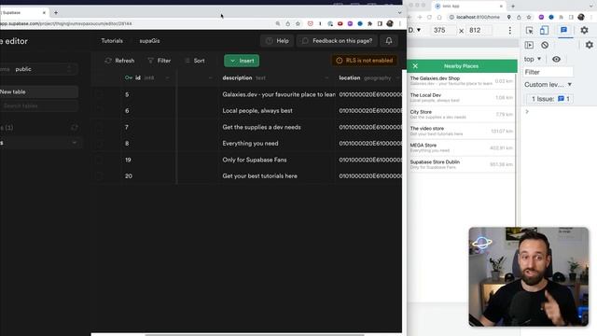Select the checkbox for row id 20
Screen dimensions: 597x336
tap(99, 176)
